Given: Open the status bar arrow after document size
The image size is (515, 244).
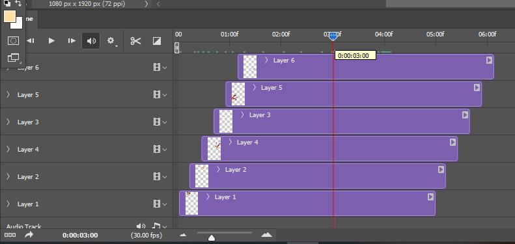Looking at the screenshot, I should (146, 5).
